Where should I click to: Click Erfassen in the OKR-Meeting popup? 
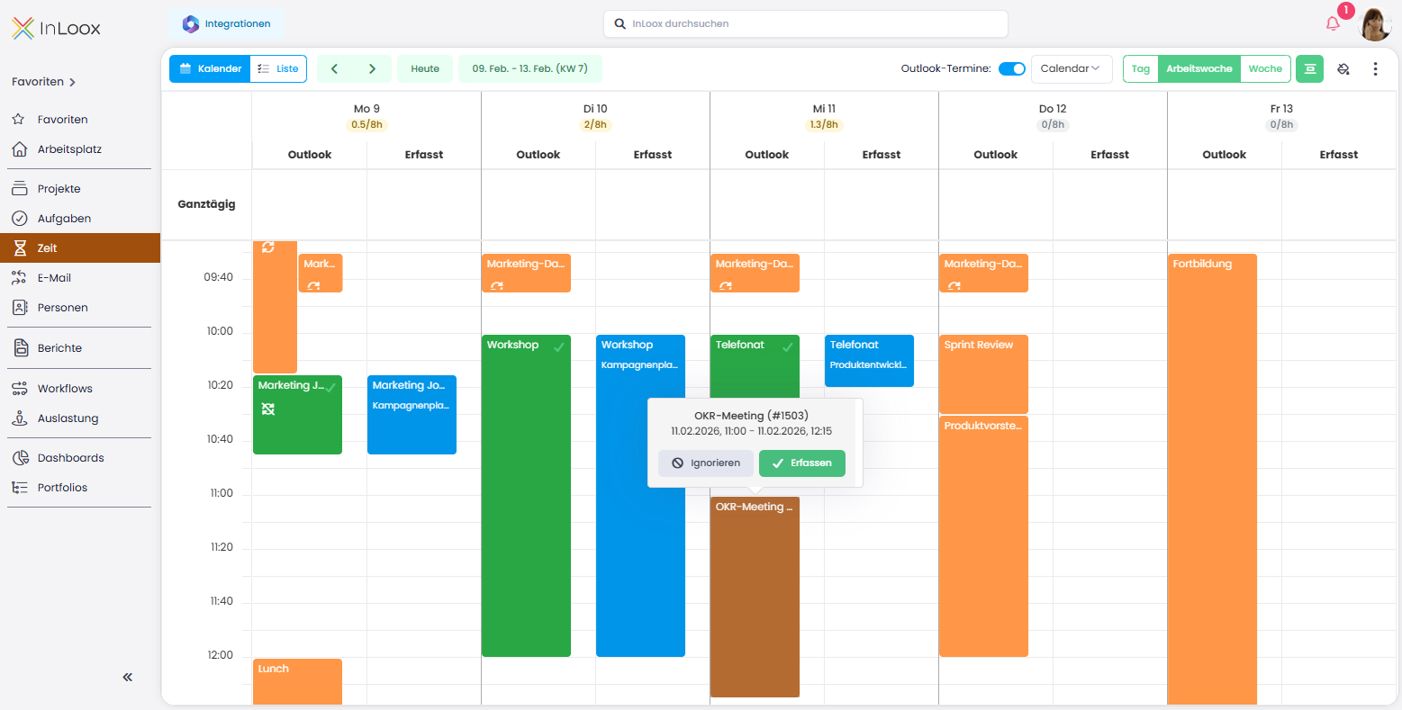tap(801, 463)
